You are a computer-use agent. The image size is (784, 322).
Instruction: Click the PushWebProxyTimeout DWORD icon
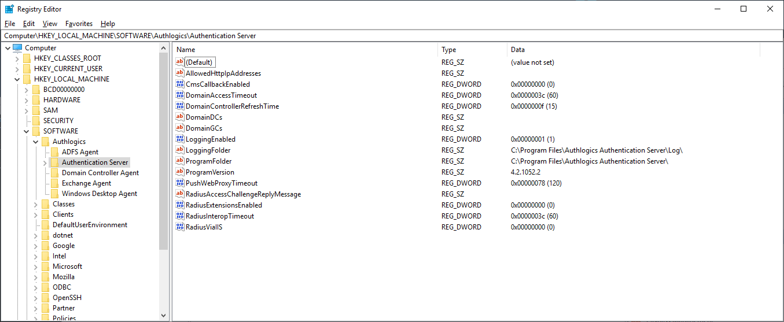[180, 183]
